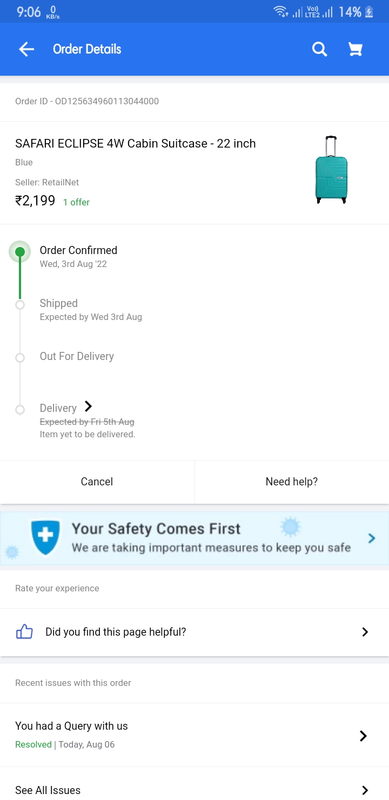Open the SAFARI ECLIPSE suitcase product title
Image resolution: width=389 pixels, height=800 pixels.
[135, 143]
